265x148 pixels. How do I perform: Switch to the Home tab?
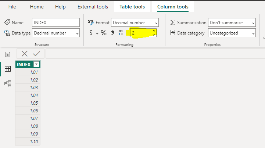(x=37, y=7)
